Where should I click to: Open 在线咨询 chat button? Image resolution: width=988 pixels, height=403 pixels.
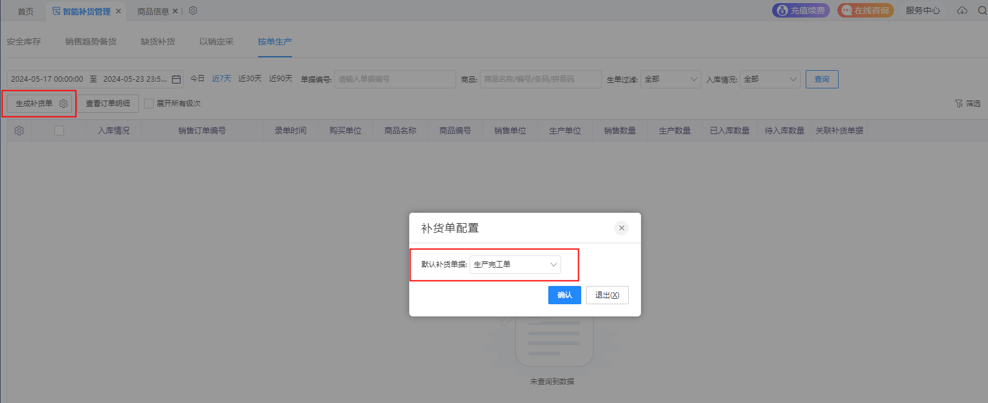pos(865,10)
